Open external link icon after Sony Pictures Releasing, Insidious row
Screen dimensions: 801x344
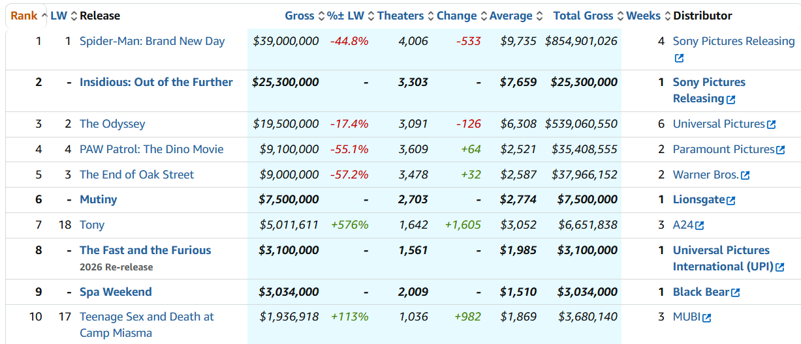pyautogui.click(x=730, y=100)
